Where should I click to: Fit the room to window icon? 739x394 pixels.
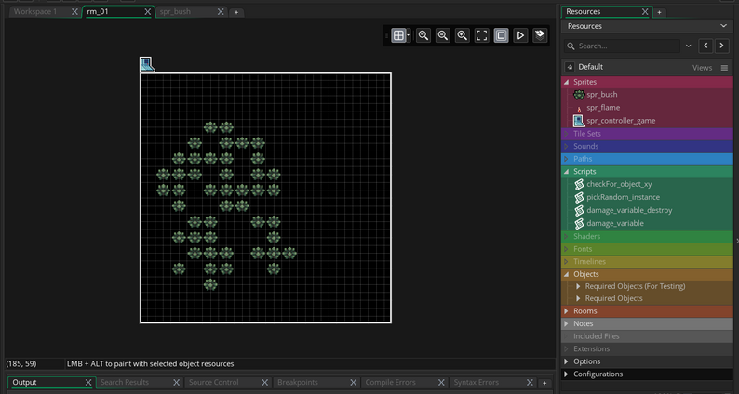[x=482, y=35]
